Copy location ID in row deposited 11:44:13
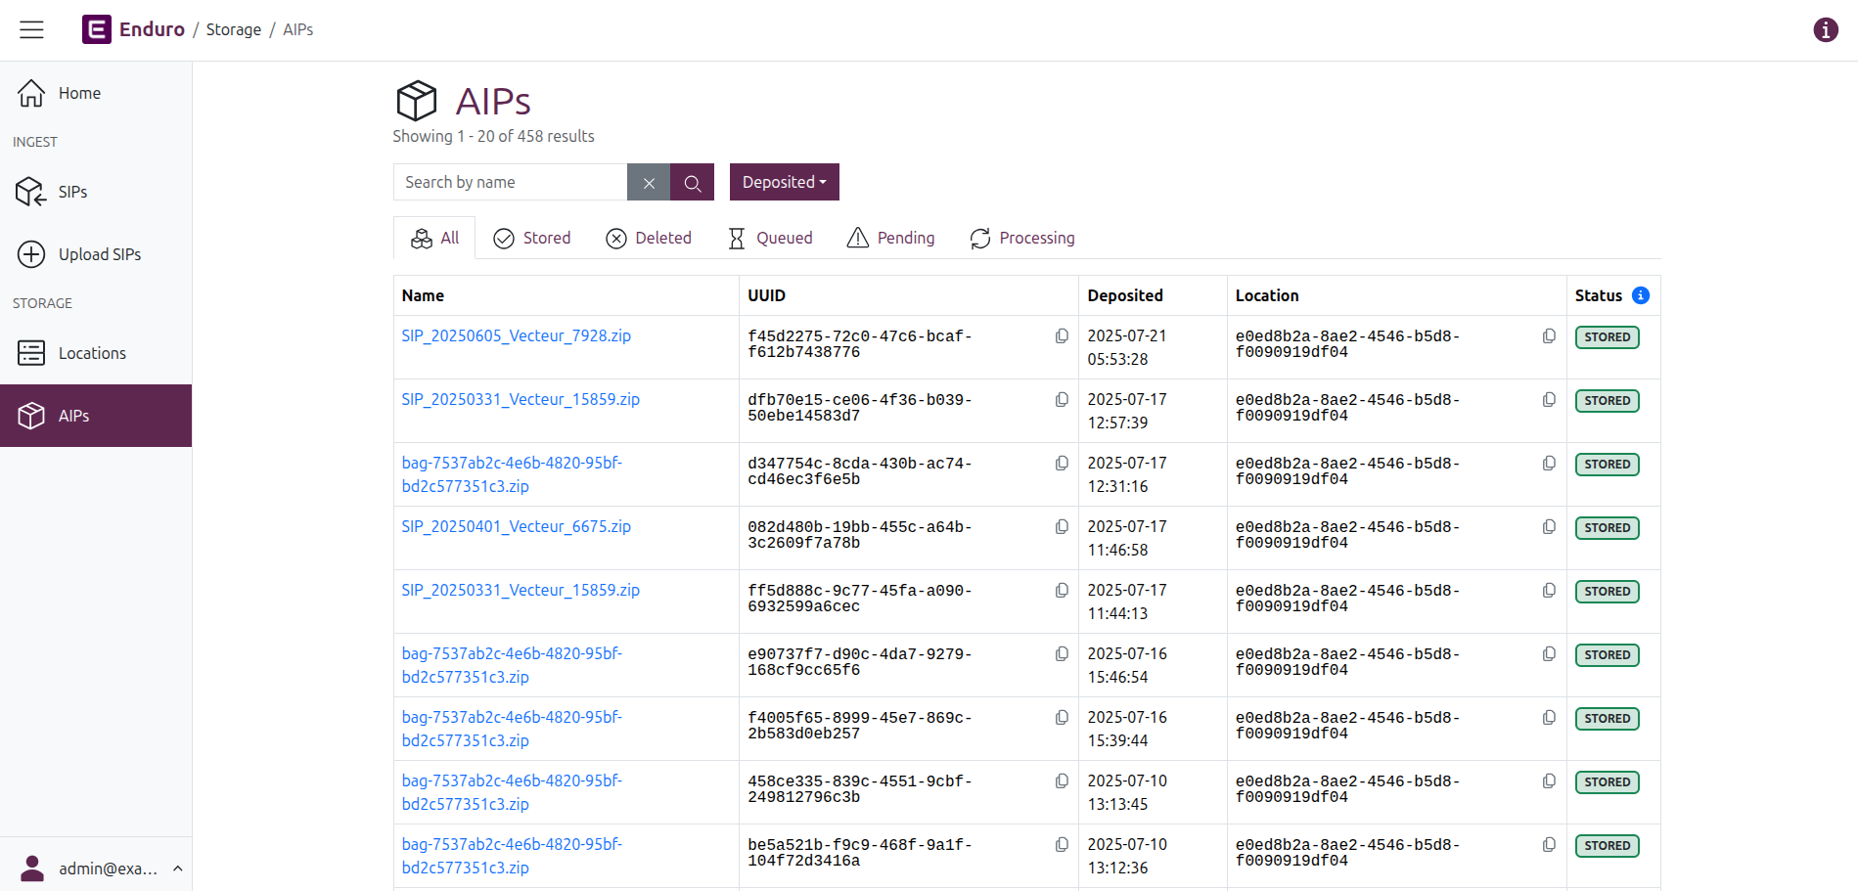Viewport: 1858px width, 891px height. (1549, 591)
